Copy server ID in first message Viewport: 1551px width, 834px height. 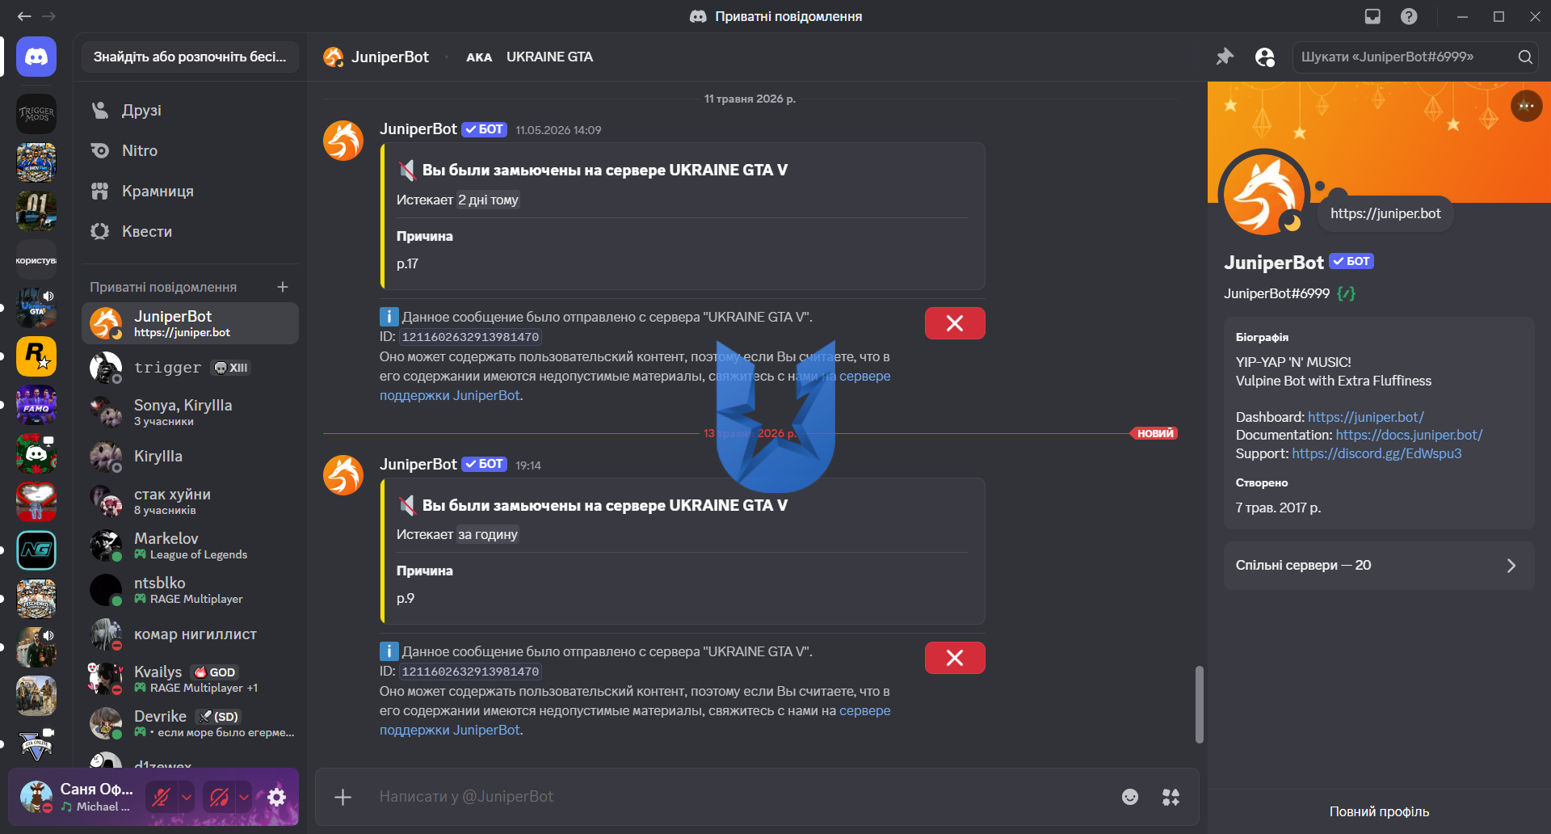click(x=470, y=337)
